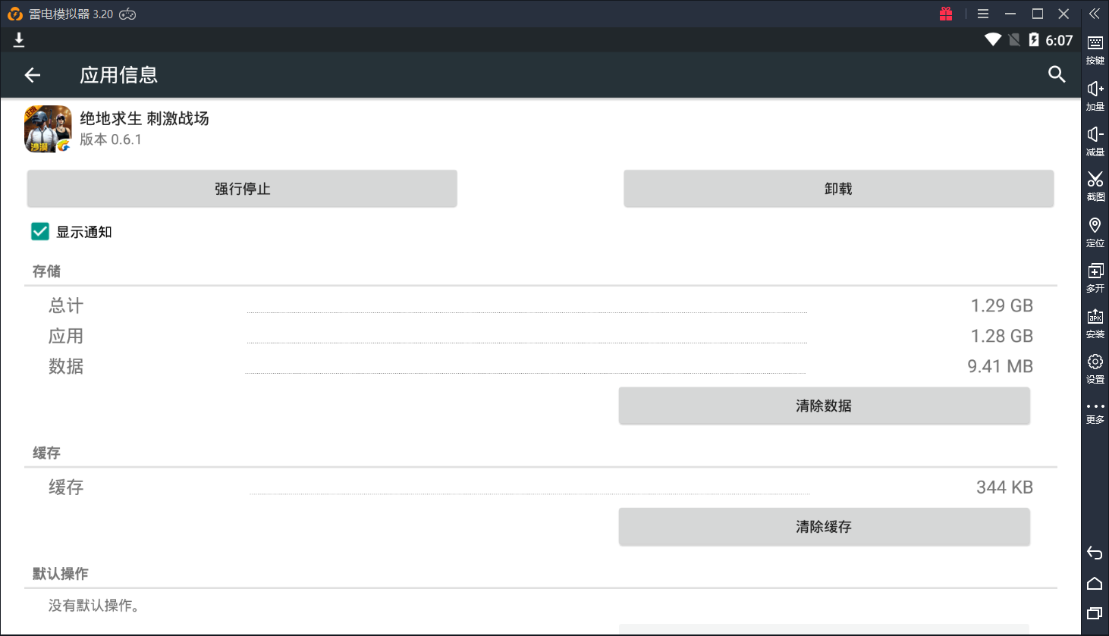Click the 清除缓存 button
1109x636 pixels.
[x=824, y=527]
